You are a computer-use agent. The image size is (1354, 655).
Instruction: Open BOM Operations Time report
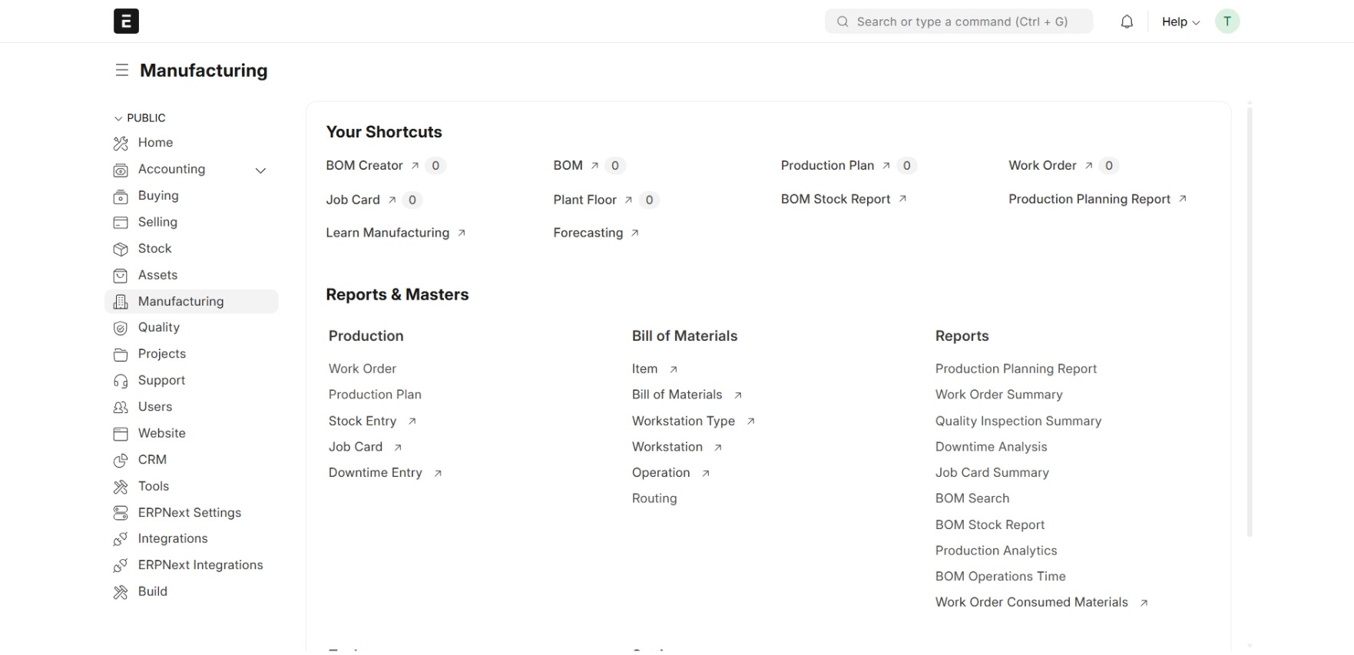click(x=1001, y=577)
